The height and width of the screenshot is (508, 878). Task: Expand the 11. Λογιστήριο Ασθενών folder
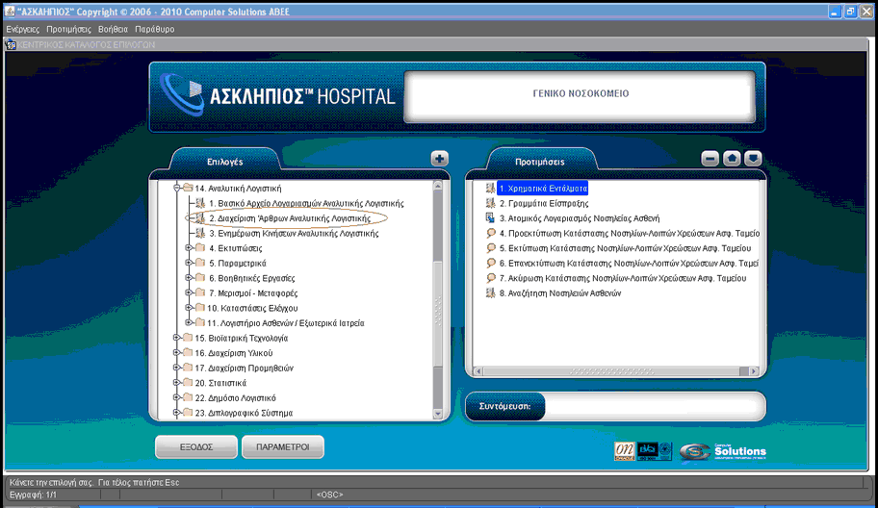pos(189,323)
